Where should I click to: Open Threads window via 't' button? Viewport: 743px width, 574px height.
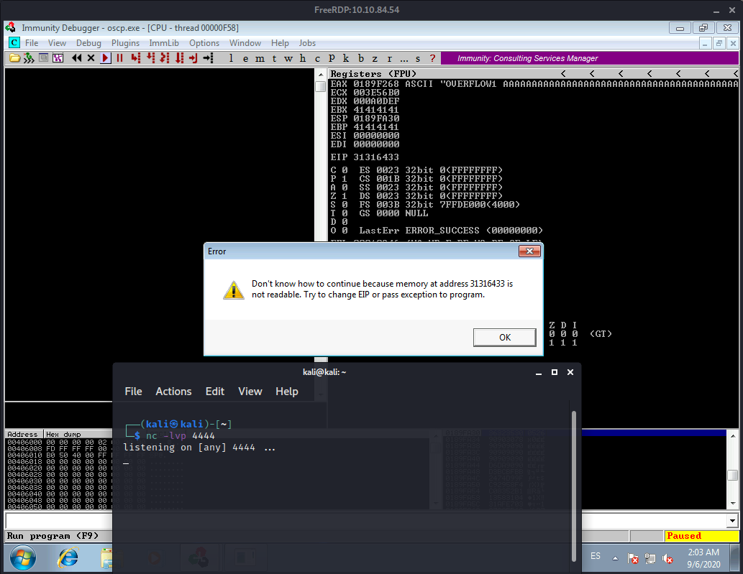tap(274, 58)
